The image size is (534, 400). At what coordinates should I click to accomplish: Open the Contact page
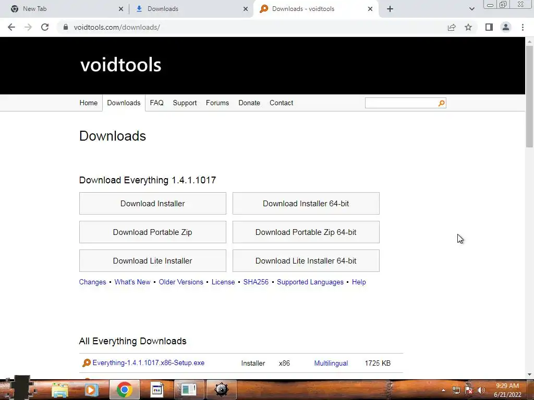click(281, 103)
